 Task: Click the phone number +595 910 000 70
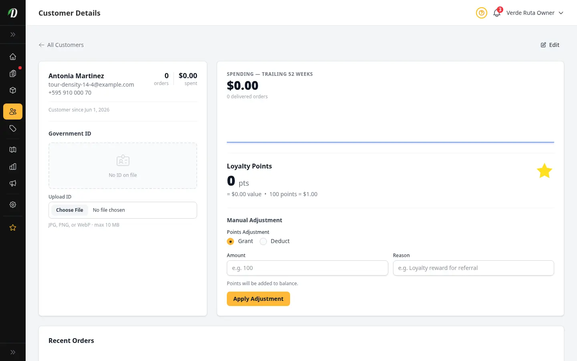[x=70, y=93]
